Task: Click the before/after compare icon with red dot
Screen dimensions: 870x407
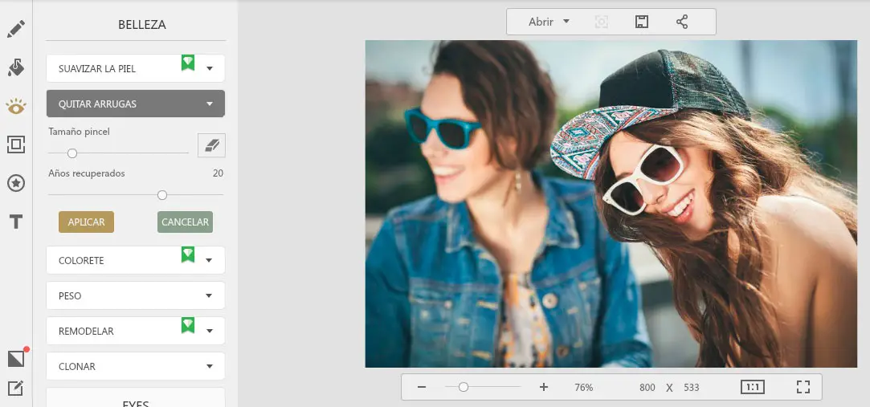Action: [17, 358]
